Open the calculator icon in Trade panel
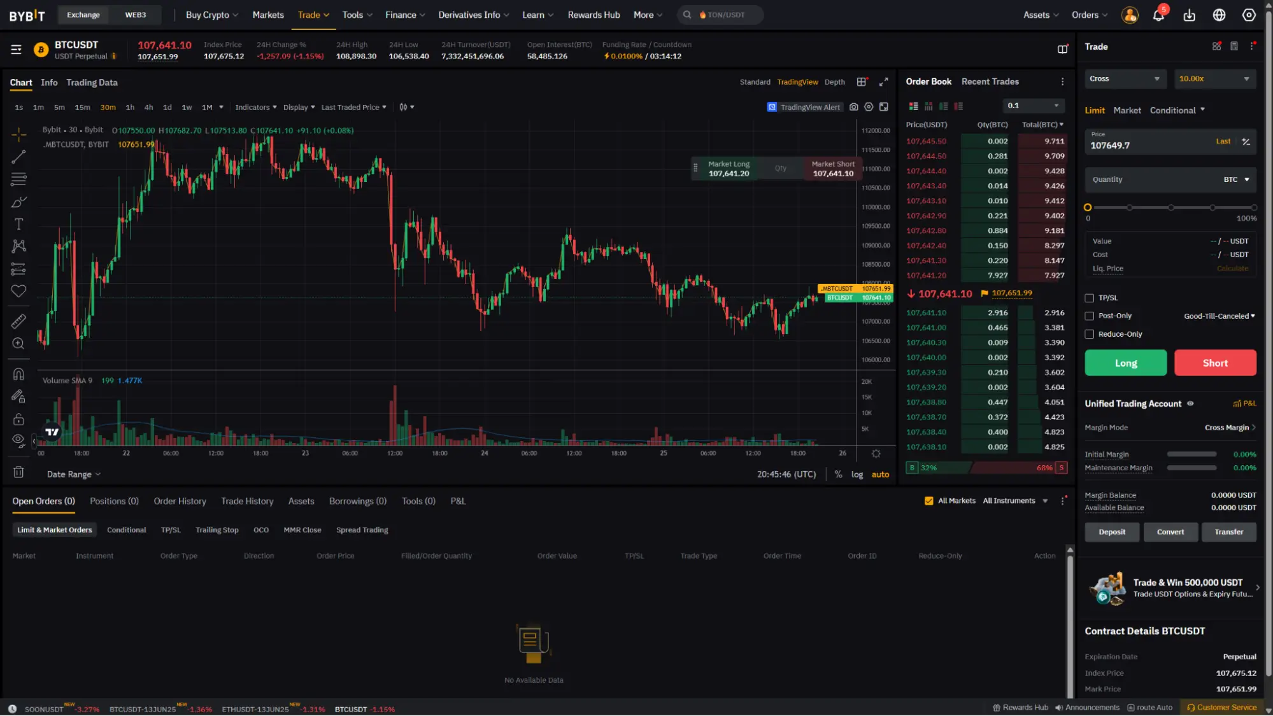1273x716 pixels. pyautogui.click(x=1234, y=46)
